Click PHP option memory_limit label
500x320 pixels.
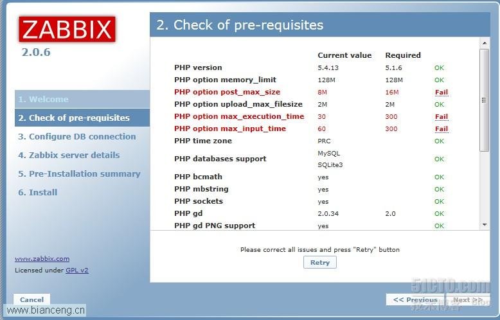225,80
